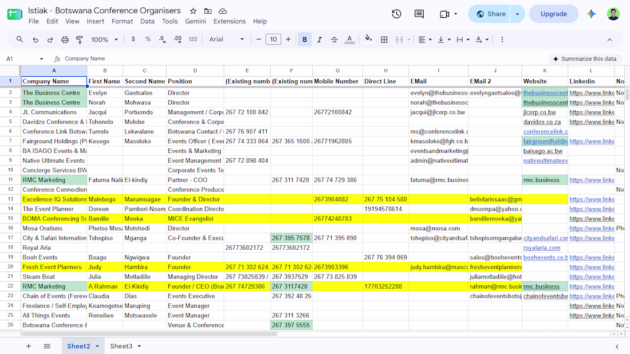Select column D header
The height and width of the screenshot is (354, 630).
pyautogui.click(x=195, y=70)
